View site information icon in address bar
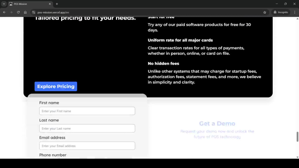 33,12
